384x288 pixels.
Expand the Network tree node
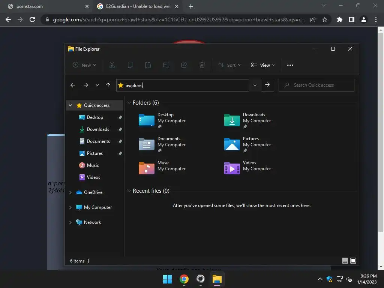[70, 222]
